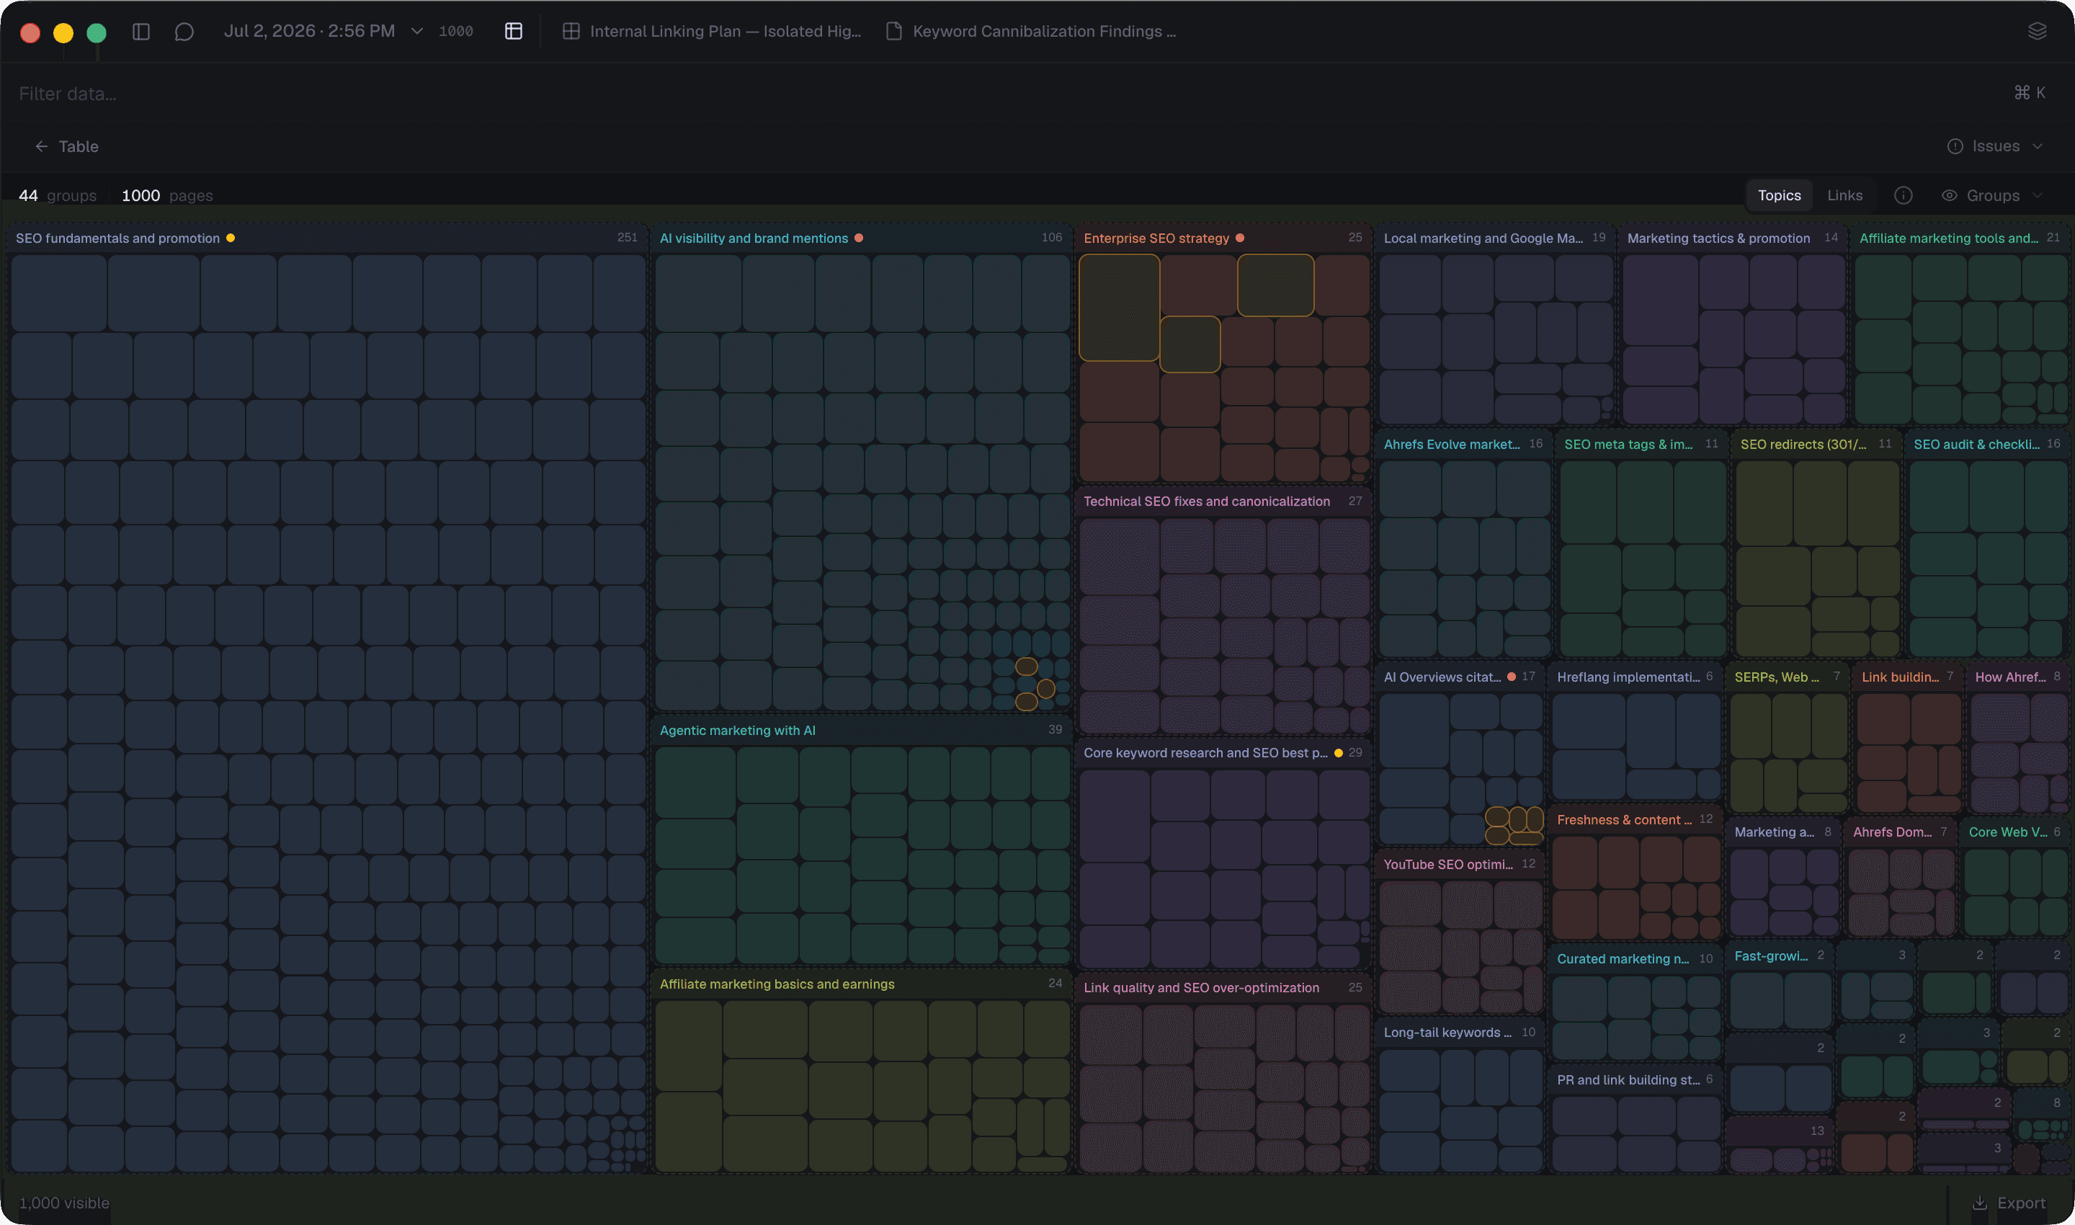Viewport: 2075px width, 1225px height.
Task: Select the Ahrefs Evolve market... group header
Action: (x=1463, y=444)
